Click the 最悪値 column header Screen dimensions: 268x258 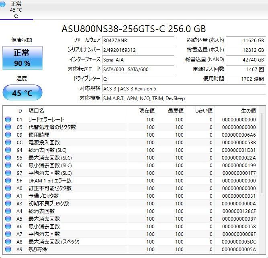coord(171,111)
